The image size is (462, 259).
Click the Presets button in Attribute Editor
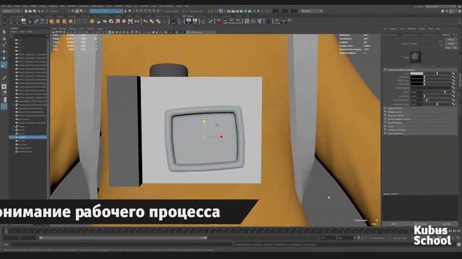451,43
